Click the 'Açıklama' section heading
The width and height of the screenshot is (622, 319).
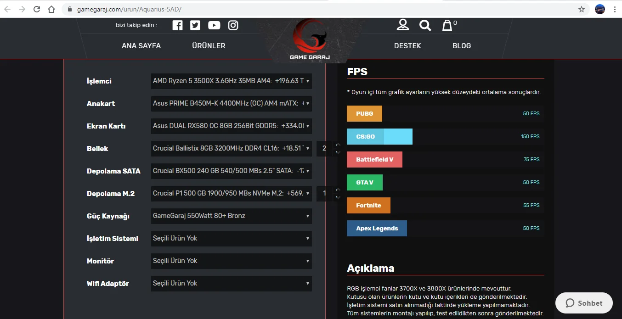(x=371, y=268)
